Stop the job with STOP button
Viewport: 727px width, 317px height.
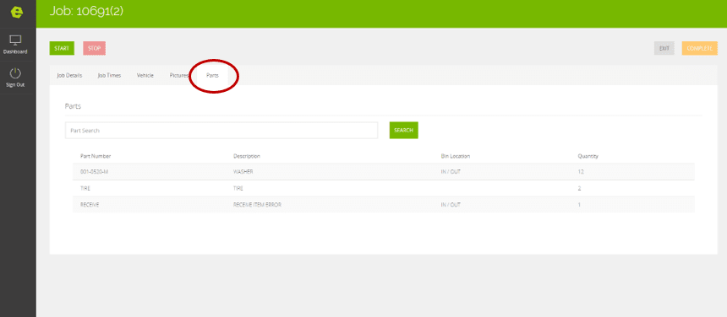(x=94, y=48)
